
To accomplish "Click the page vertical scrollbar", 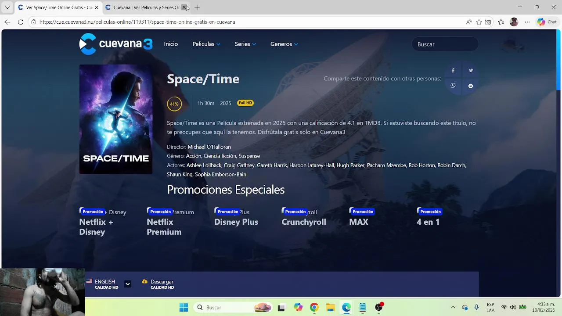I will tap(559, 59).
